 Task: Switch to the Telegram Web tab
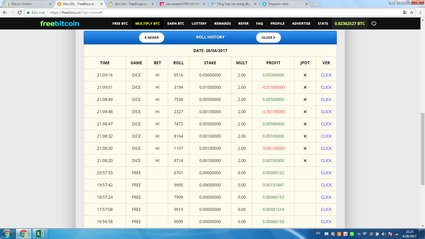278,4
